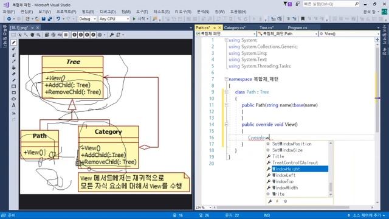
Task: Close the Path.cs tab
Action: pyautogui.click(x=219, y=27)
